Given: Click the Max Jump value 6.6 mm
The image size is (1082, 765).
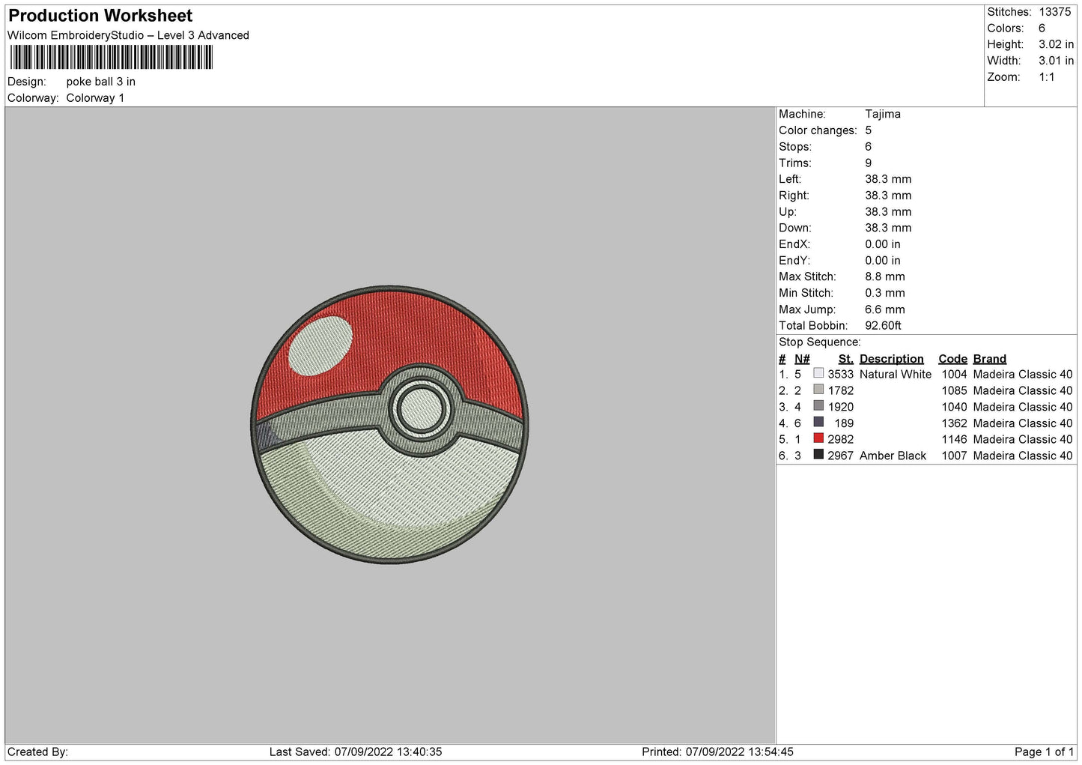Looking at the screenshot, I should click(885, 309).
